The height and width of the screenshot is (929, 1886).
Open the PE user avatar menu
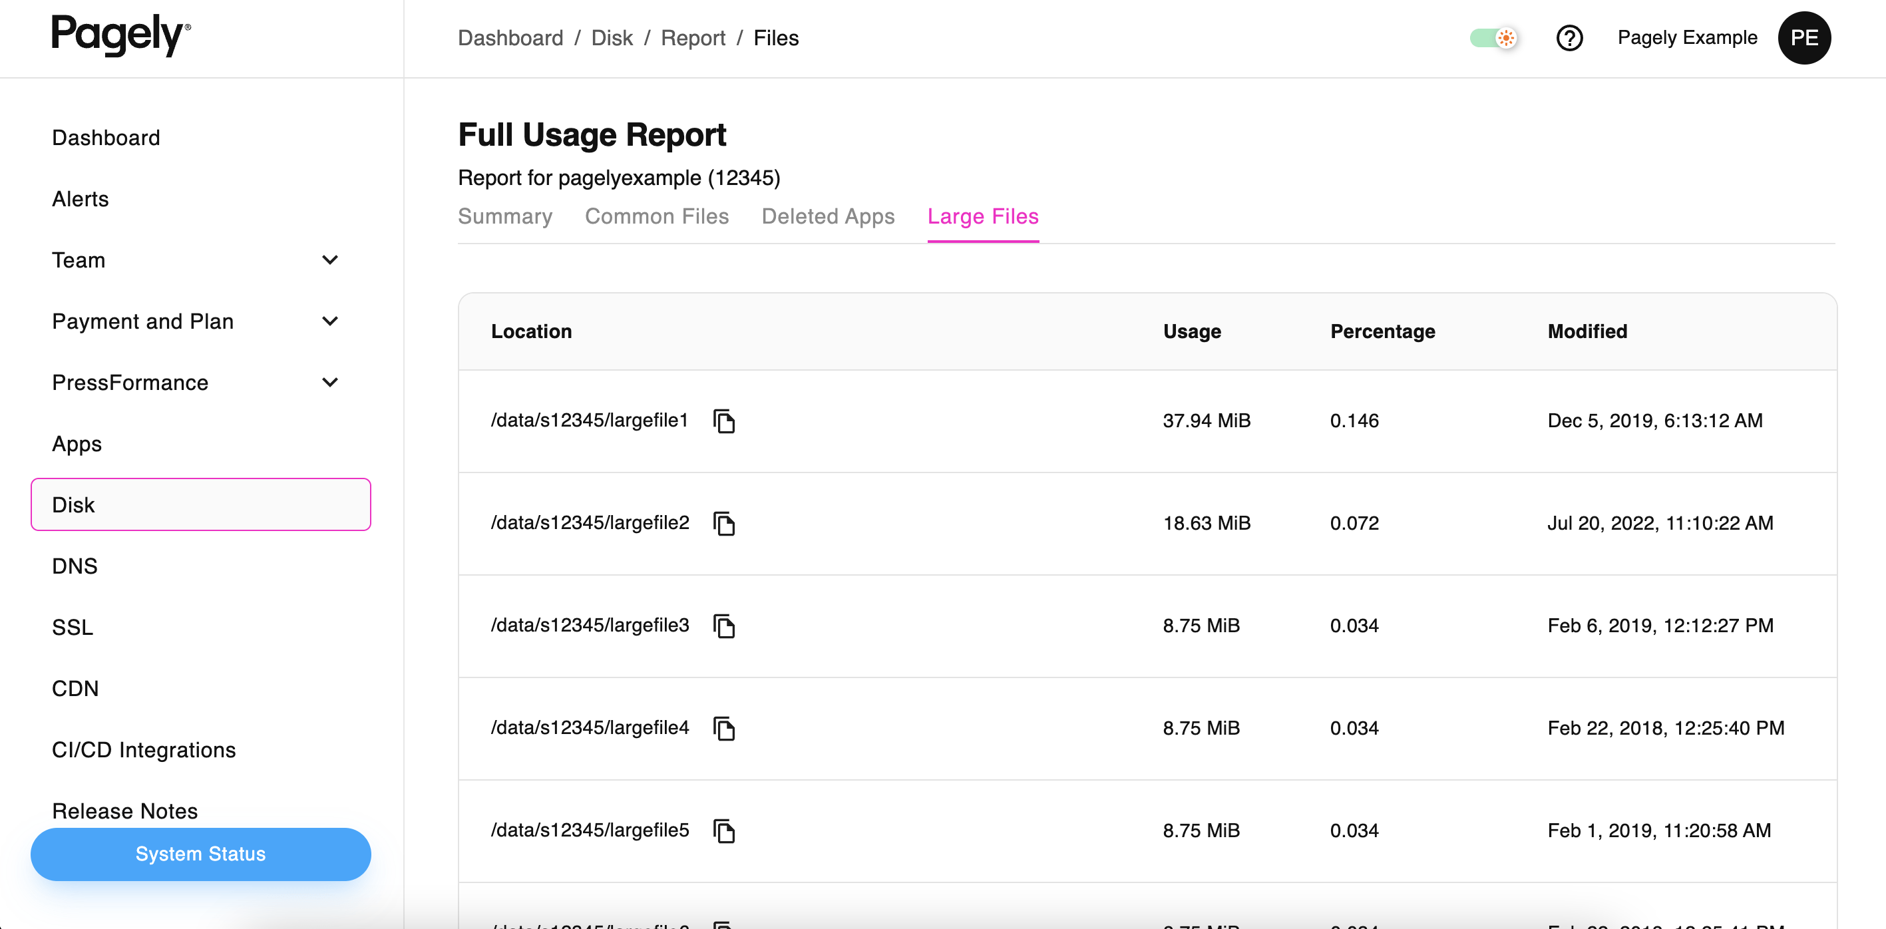click(x=1804, y=38)
